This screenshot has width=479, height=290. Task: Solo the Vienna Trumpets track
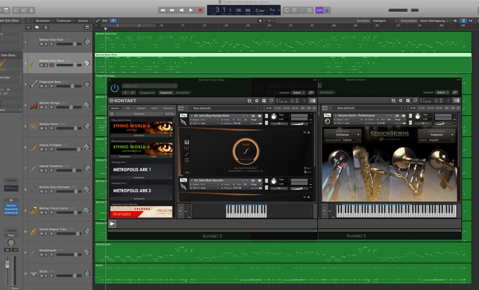46,149
